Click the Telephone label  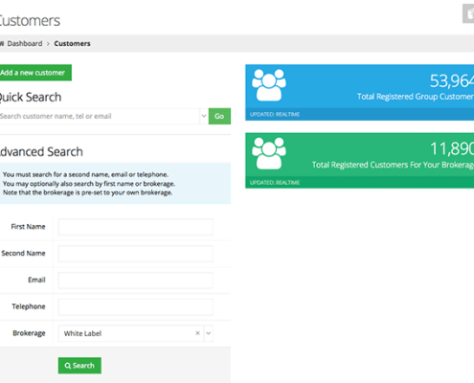point(29,306)
